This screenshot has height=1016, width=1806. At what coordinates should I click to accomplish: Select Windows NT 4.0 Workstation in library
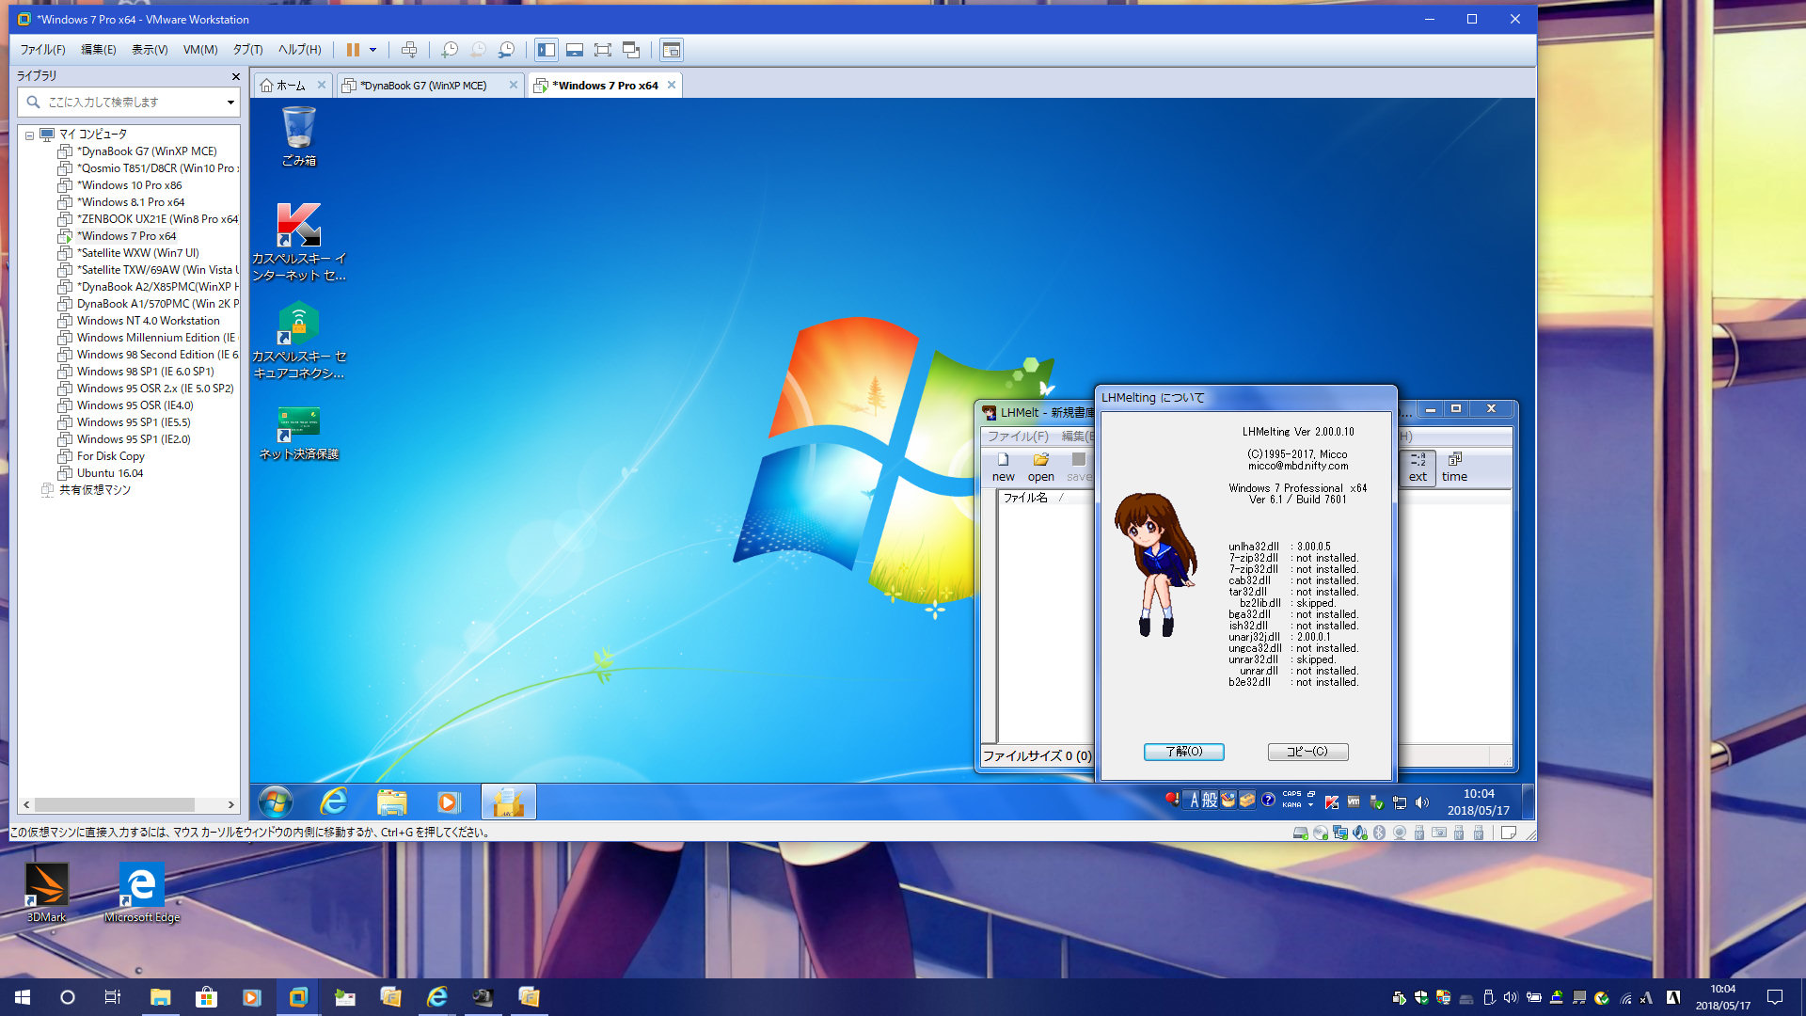(x=149, y=321)
